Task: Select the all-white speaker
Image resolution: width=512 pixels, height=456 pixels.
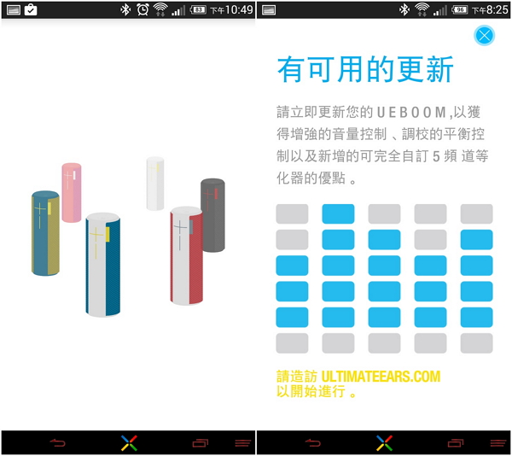Action: click(155, 184)
